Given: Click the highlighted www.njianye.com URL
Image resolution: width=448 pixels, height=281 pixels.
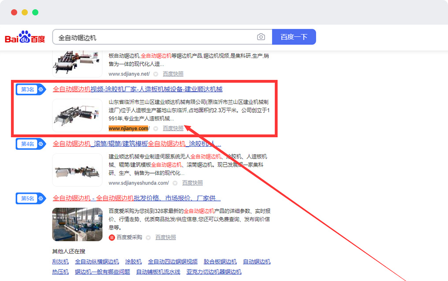Looking at the screenshot, I should pyautogui.click(x=129, y=128).
